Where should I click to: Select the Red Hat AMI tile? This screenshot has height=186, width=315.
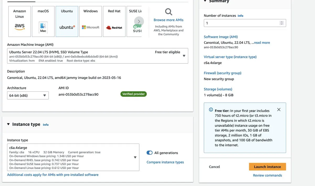click(x=114, y=21)
